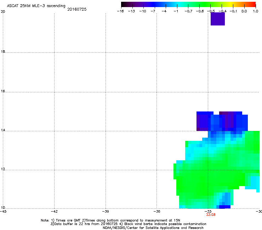
Task: Click the -13 colorbar tick label
Action: pos(131,11)
